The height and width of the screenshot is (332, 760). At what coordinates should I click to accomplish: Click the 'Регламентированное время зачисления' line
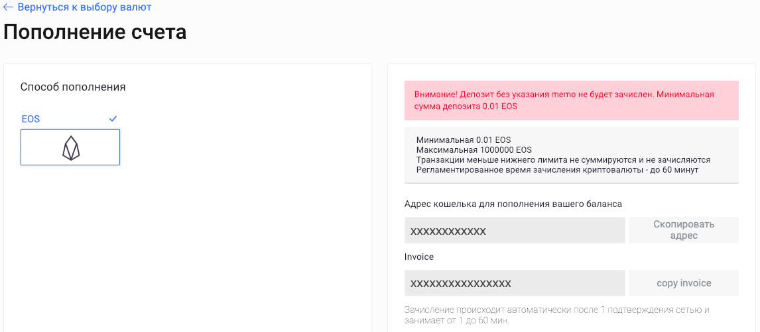coord(557,170)
